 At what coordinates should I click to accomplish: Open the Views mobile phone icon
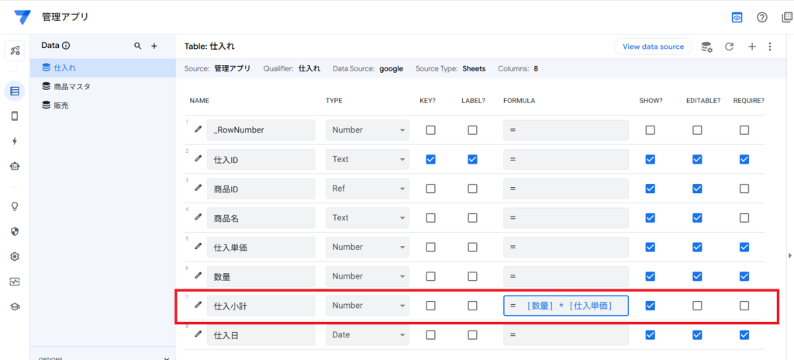[x=15, y=116]
